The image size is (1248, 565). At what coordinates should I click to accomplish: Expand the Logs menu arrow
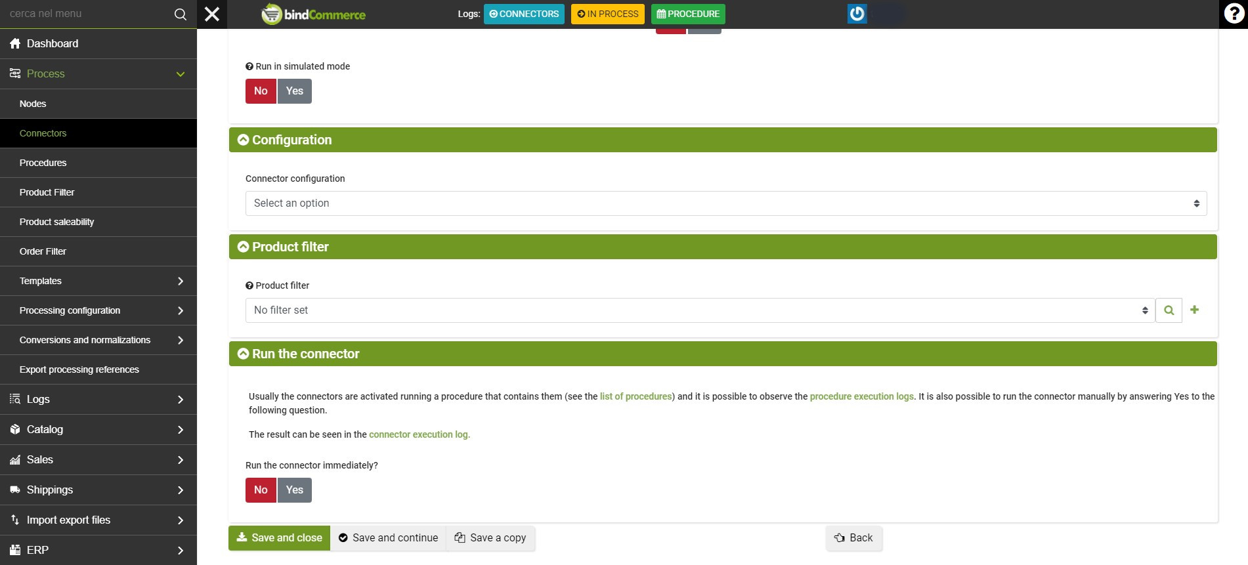click(x=181, y=400)
